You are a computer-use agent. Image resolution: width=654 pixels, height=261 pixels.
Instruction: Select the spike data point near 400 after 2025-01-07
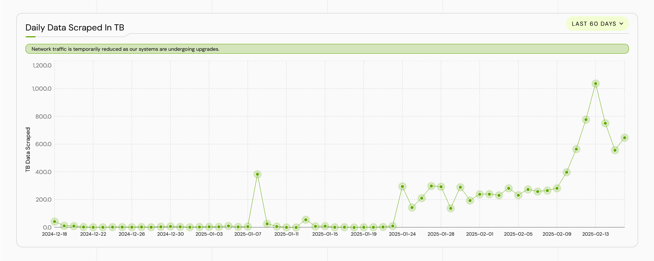pyautogui.click(x=258, y=174)
